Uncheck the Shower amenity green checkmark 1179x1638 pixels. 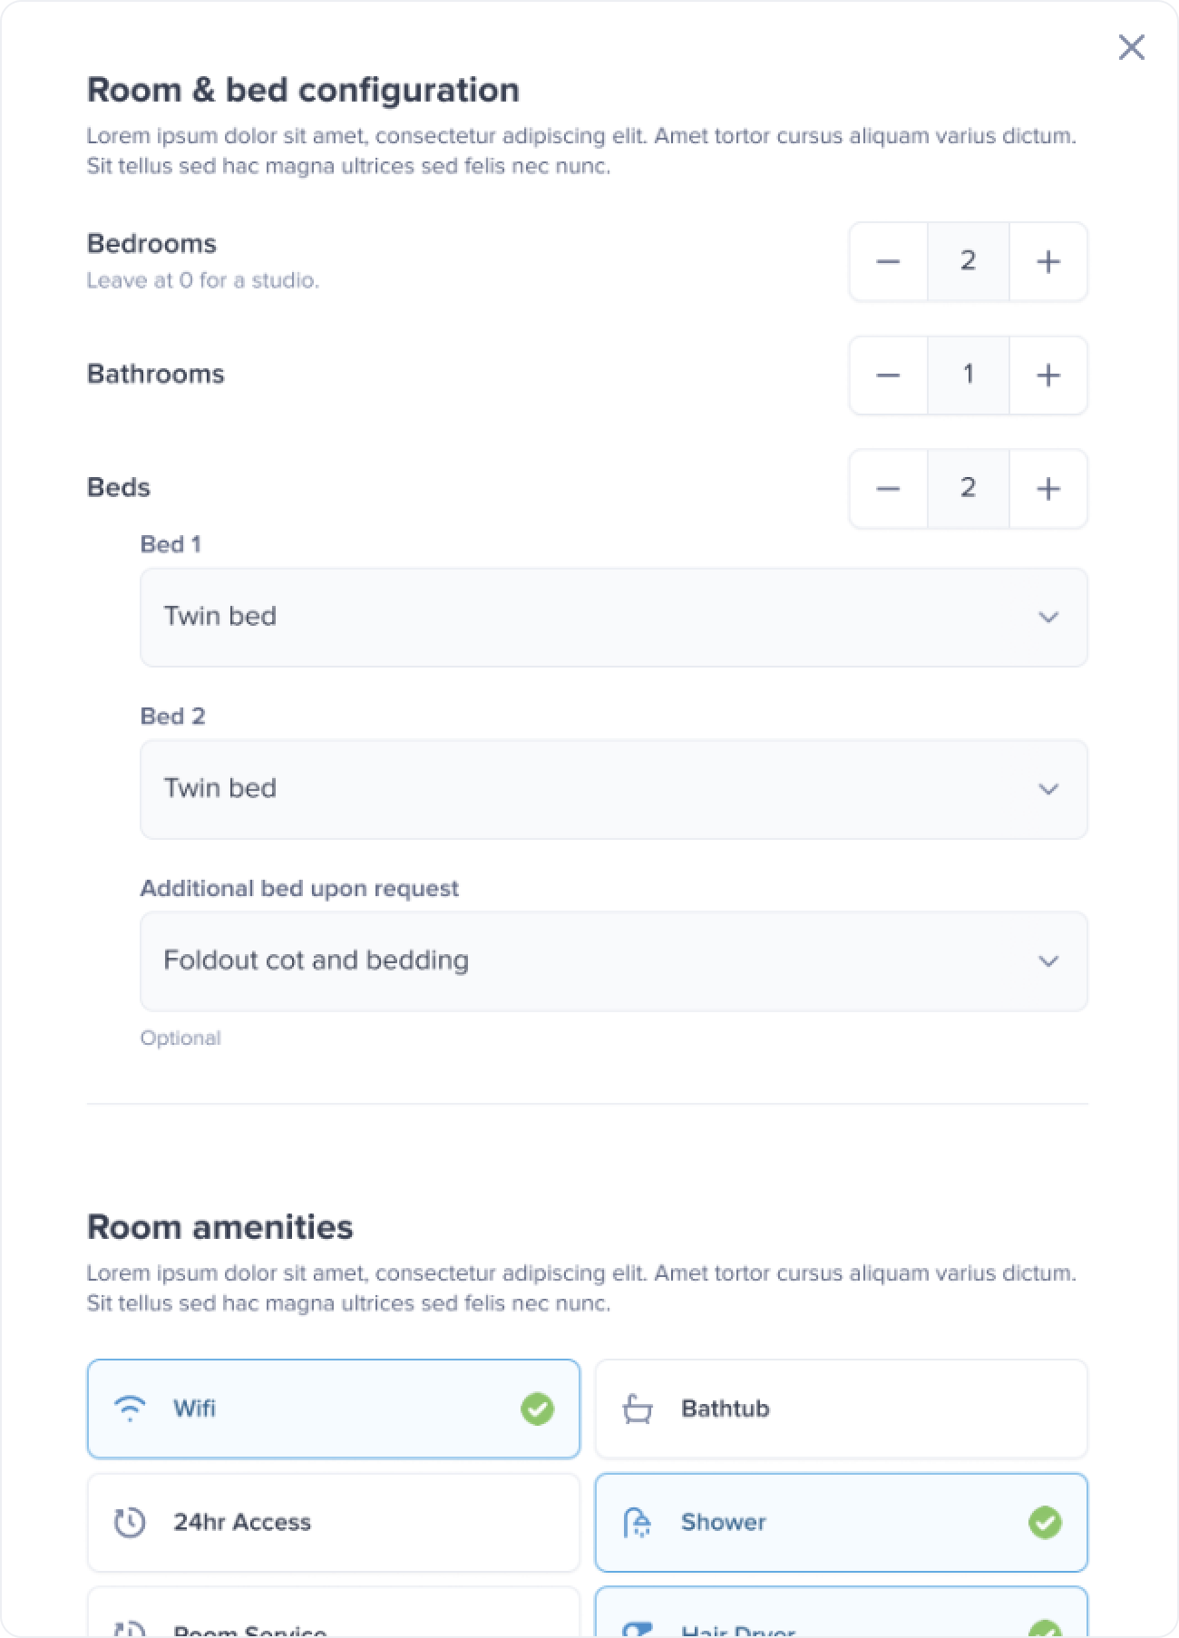point(1045,1522)
